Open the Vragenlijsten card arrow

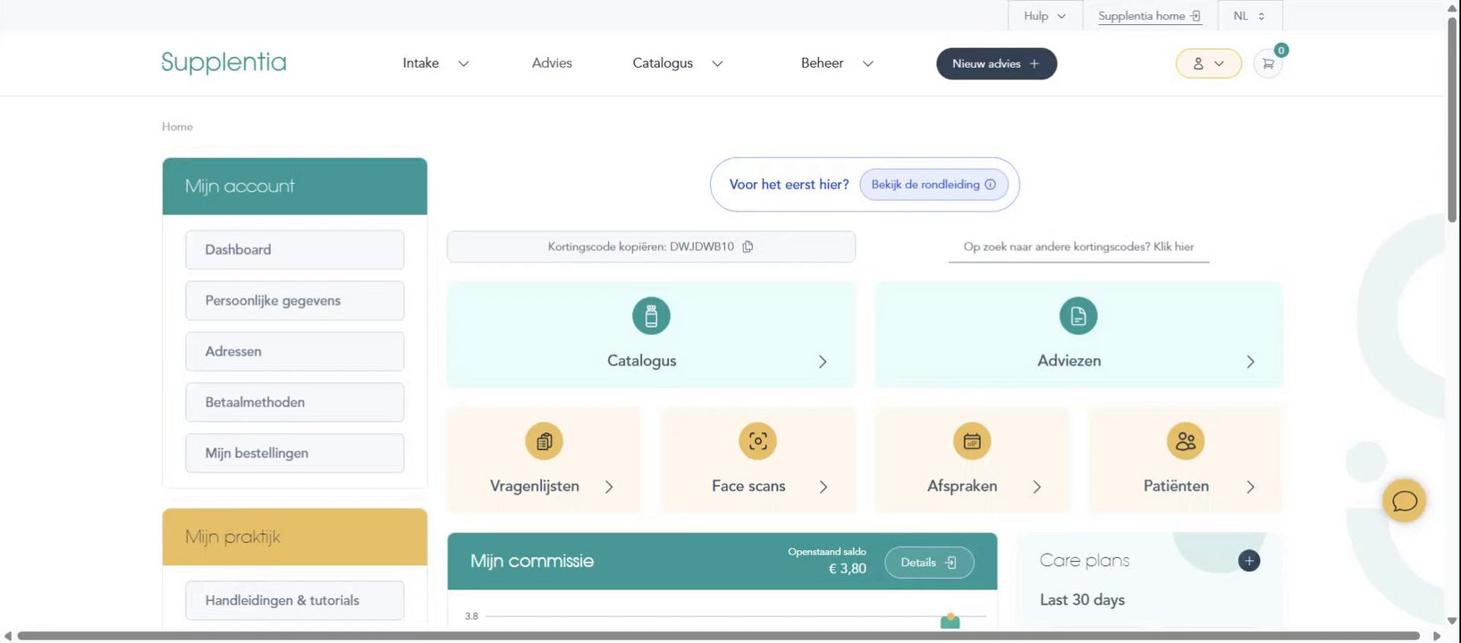pos(609,487)
